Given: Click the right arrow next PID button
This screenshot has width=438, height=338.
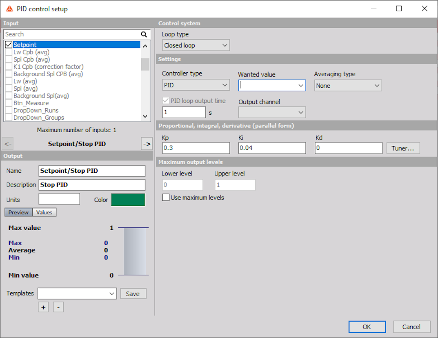Looking at the screenshot, I should coord(147,144).
